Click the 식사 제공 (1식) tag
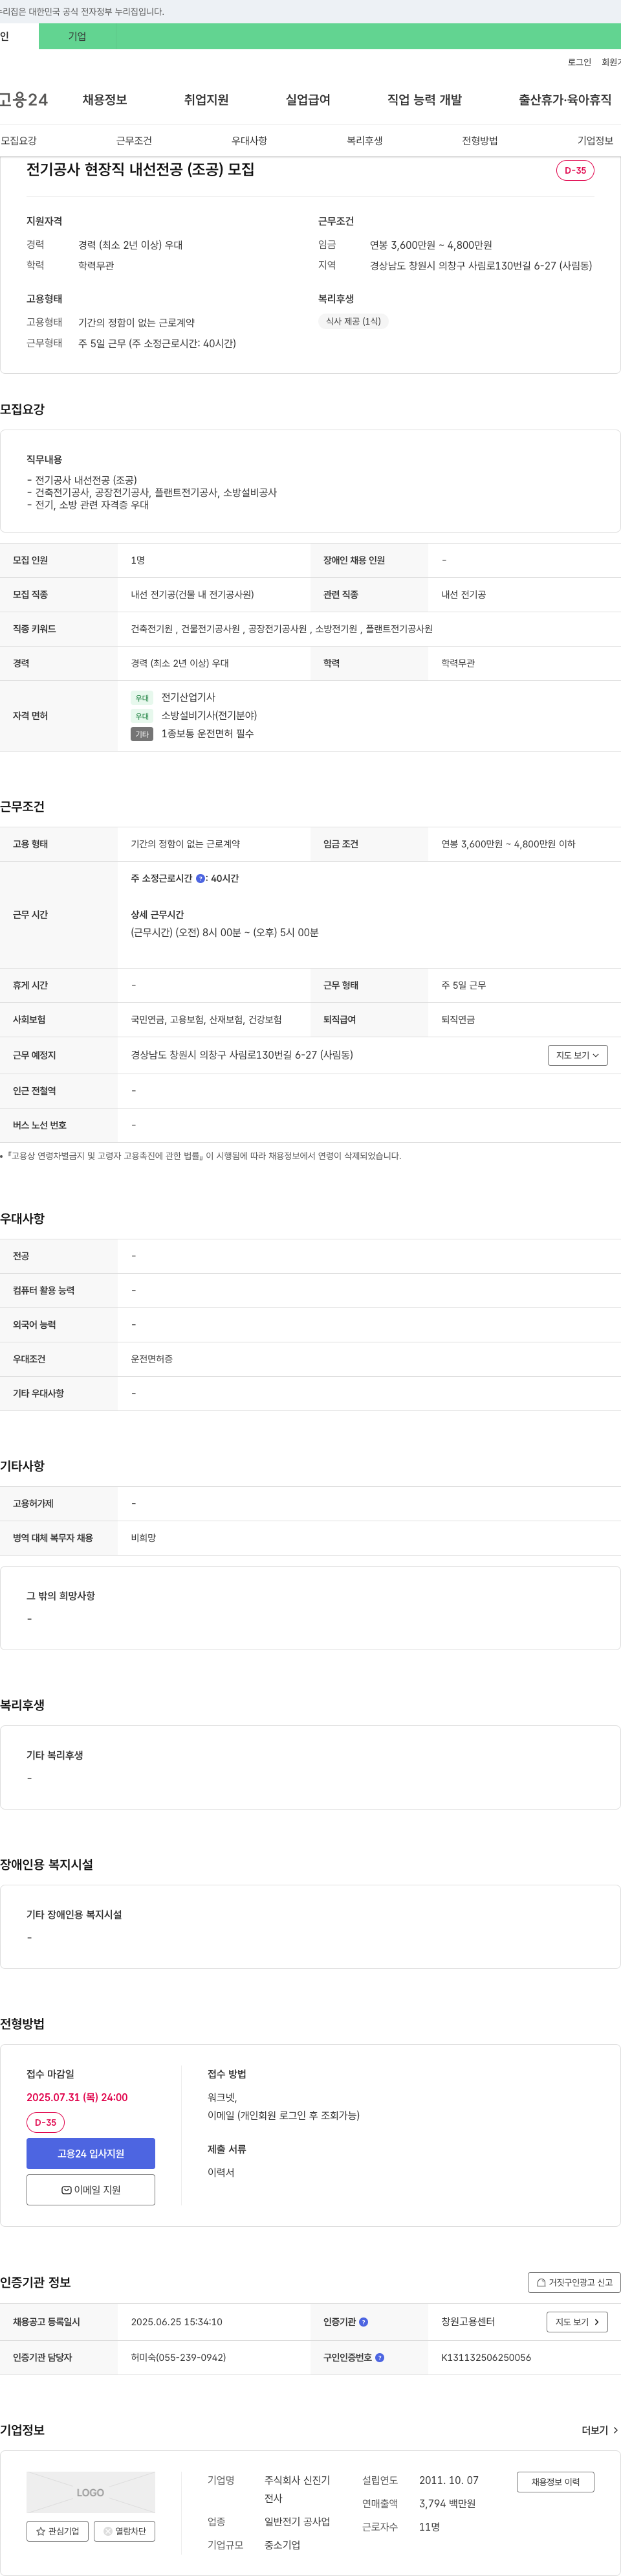Image resolution: width=621 pixels, height=2576 pixels. click(x=353, y=322)
